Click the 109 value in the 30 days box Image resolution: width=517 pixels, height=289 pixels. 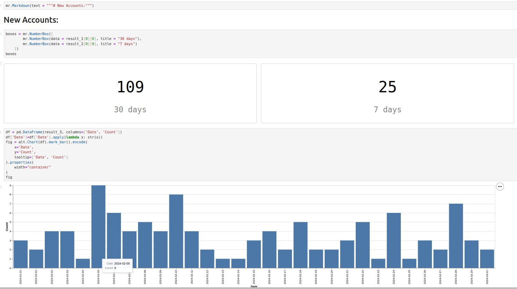[130, 87]
